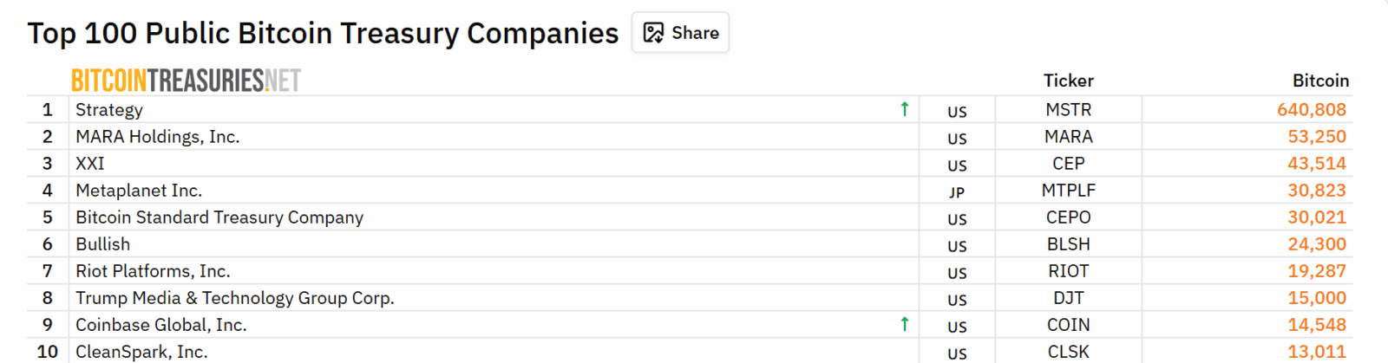Image resolution: width=1388 pixels, height=363 pixels.
Task: Select the XXI company row
Action: [90, 164]
